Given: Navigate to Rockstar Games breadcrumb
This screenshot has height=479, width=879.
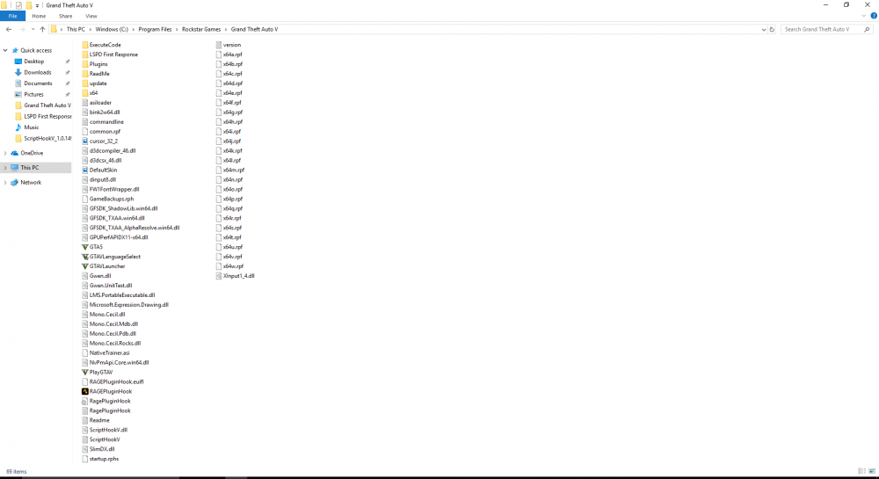Looking at the screenshot, I should tap(201, 29).
